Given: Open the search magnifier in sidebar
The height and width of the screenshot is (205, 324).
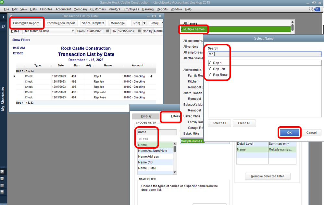Looking at the screenshot, I should point(3,27).
